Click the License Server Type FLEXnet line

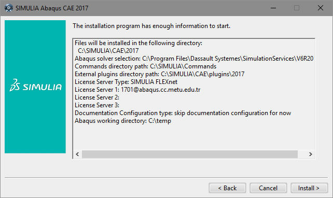tap(126, 82)
